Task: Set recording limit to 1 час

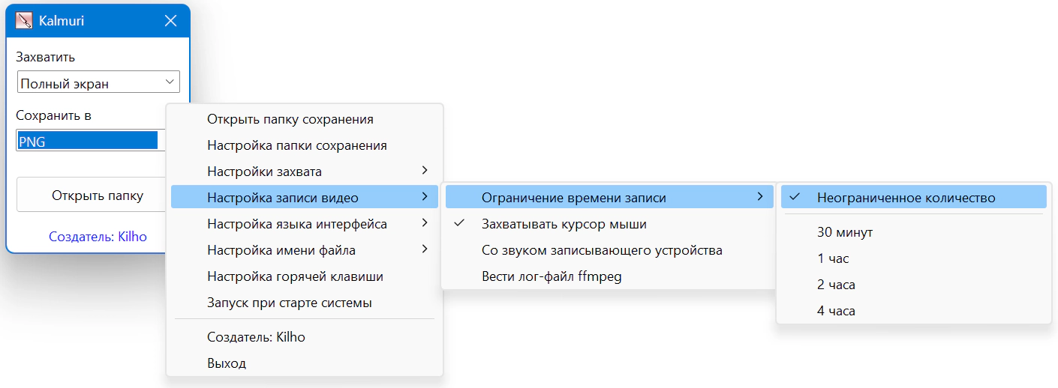Action: (x=914, y=258)
